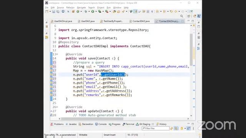Click the Coverage run toolbar icon

(100, 11)
